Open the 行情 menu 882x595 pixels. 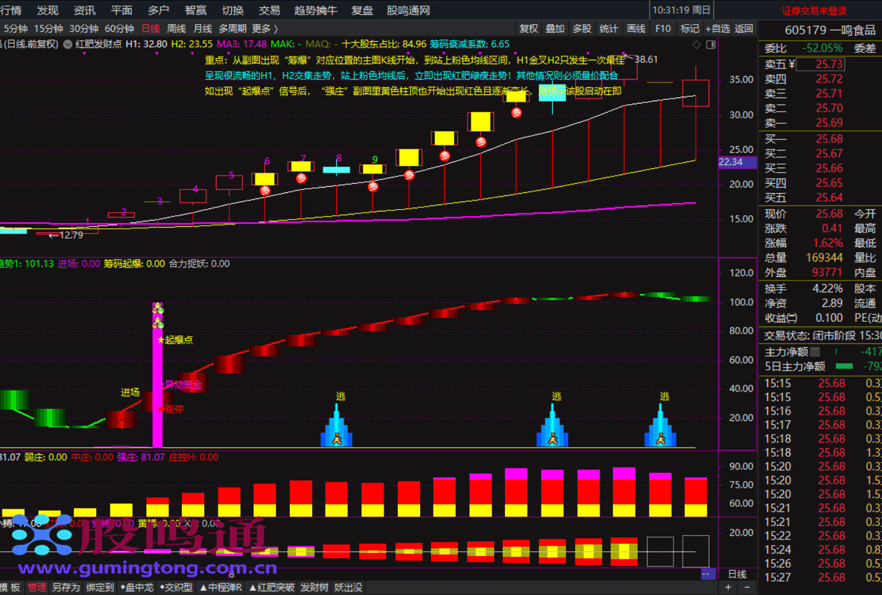pyautogui.click(x=10, y=10)
